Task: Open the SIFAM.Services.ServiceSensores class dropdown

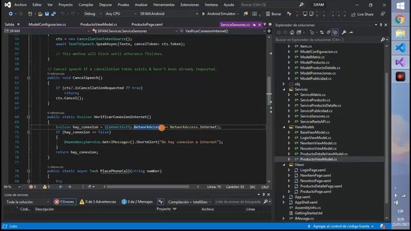Action: [135, 31]
